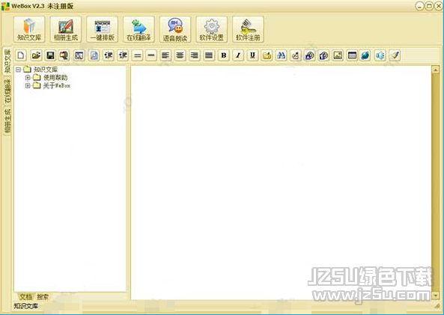This screenshot has width=444, height=315.
Task: Open 软件设置 software settings
Action: [x=212, y=29]
